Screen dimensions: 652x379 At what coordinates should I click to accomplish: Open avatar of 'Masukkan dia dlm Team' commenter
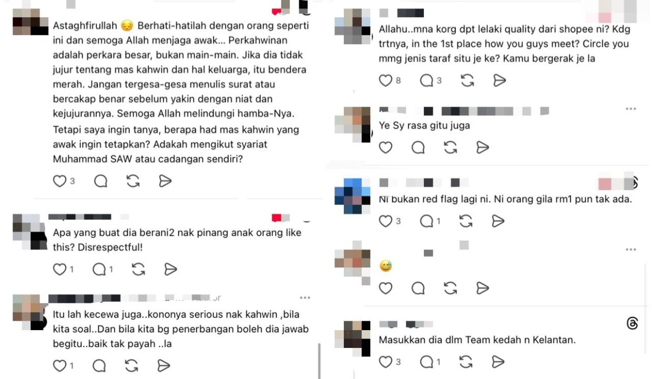[352, 338]
